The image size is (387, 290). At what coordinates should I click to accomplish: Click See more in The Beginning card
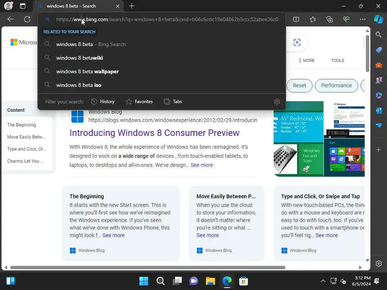point(113,235)
